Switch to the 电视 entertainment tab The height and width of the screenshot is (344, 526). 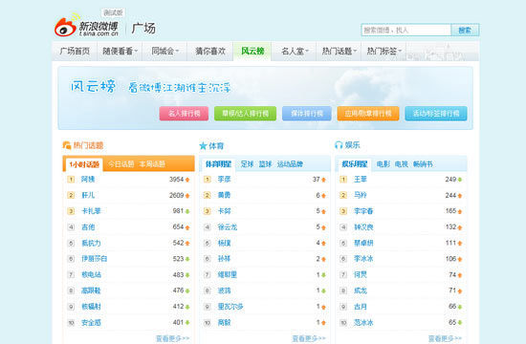tap(402, 164)
